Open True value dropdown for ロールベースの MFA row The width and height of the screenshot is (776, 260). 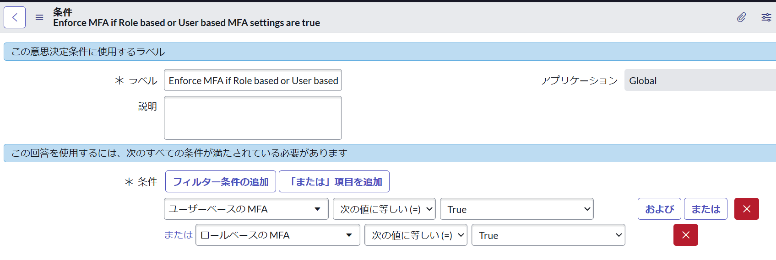point(548,235)
